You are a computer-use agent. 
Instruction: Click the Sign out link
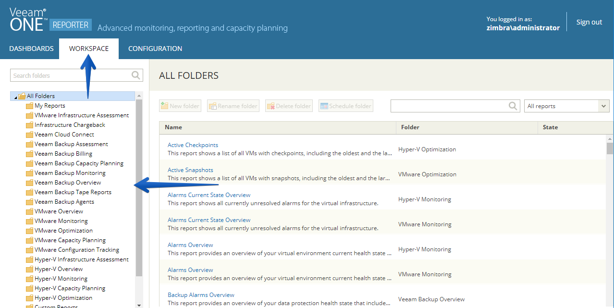tap(589, 22)
